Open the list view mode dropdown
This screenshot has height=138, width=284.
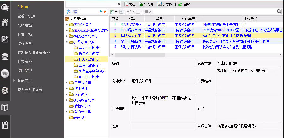(x=114, y=12)
